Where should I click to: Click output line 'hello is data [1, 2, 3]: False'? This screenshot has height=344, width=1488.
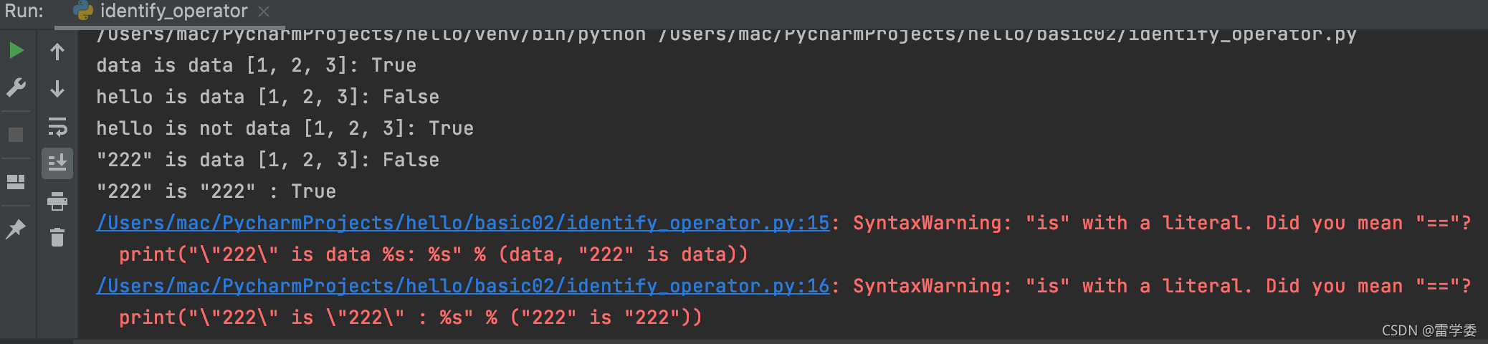point(267,97)
